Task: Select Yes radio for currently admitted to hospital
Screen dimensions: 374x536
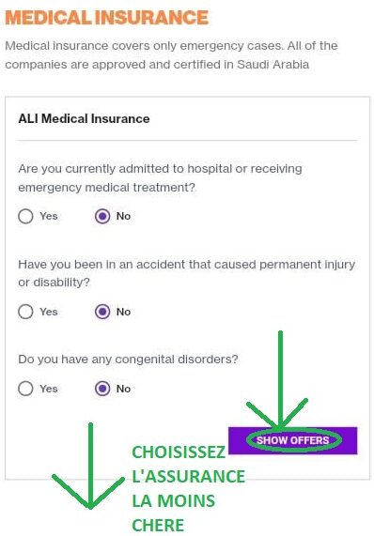Action: pyautogui.click(x=25, y=216)
